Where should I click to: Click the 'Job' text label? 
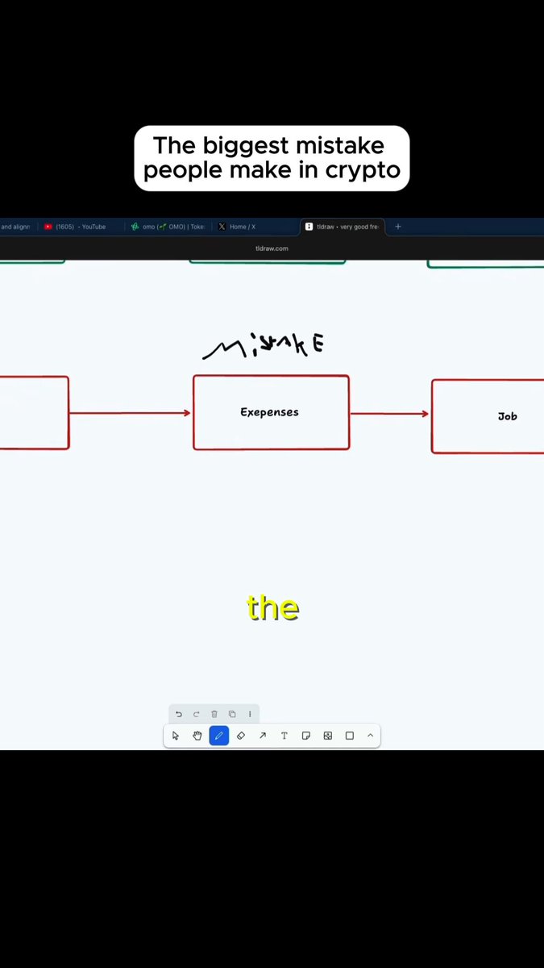(x=507, y=416)
